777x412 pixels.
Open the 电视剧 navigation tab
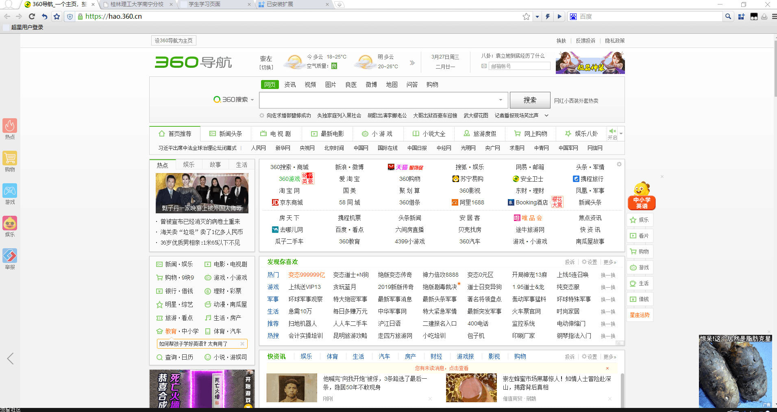pos(276,134)
